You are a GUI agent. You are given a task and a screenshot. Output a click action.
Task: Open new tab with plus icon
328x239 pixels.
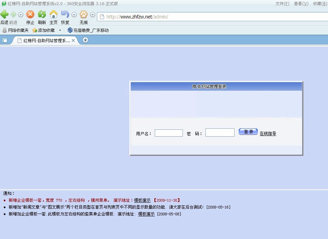click(x=85, y=40)
